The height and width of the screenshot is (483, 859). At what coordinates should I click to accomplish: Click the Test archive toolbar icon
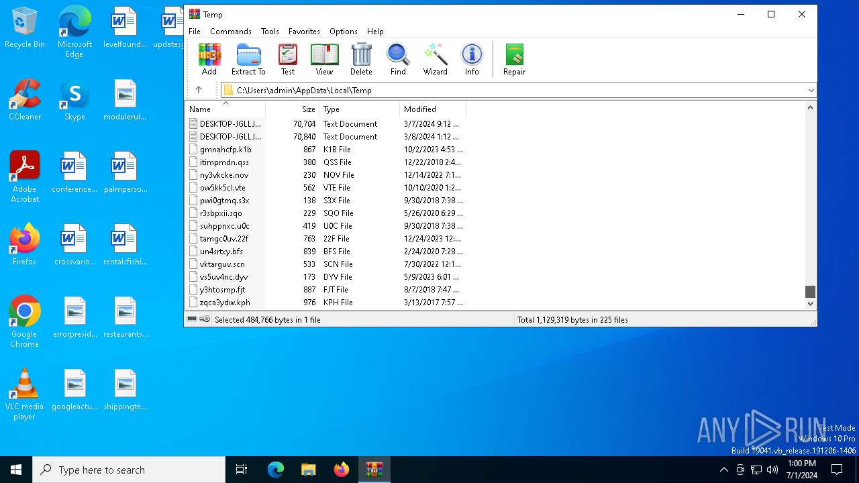[288, 59]
